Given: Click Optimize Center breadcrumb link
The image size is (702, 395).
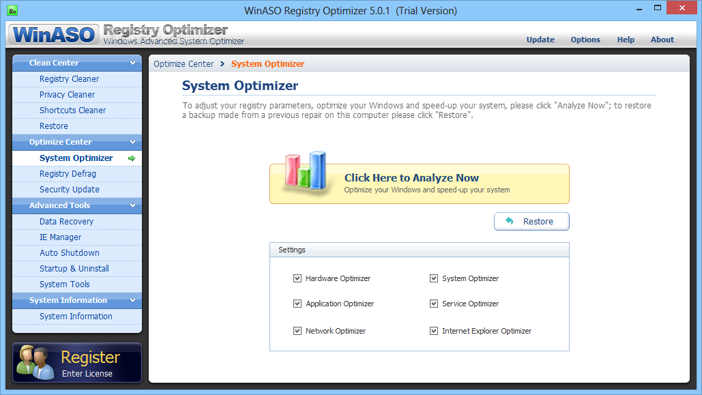Looking at the screenshot, I should point(184,63).
